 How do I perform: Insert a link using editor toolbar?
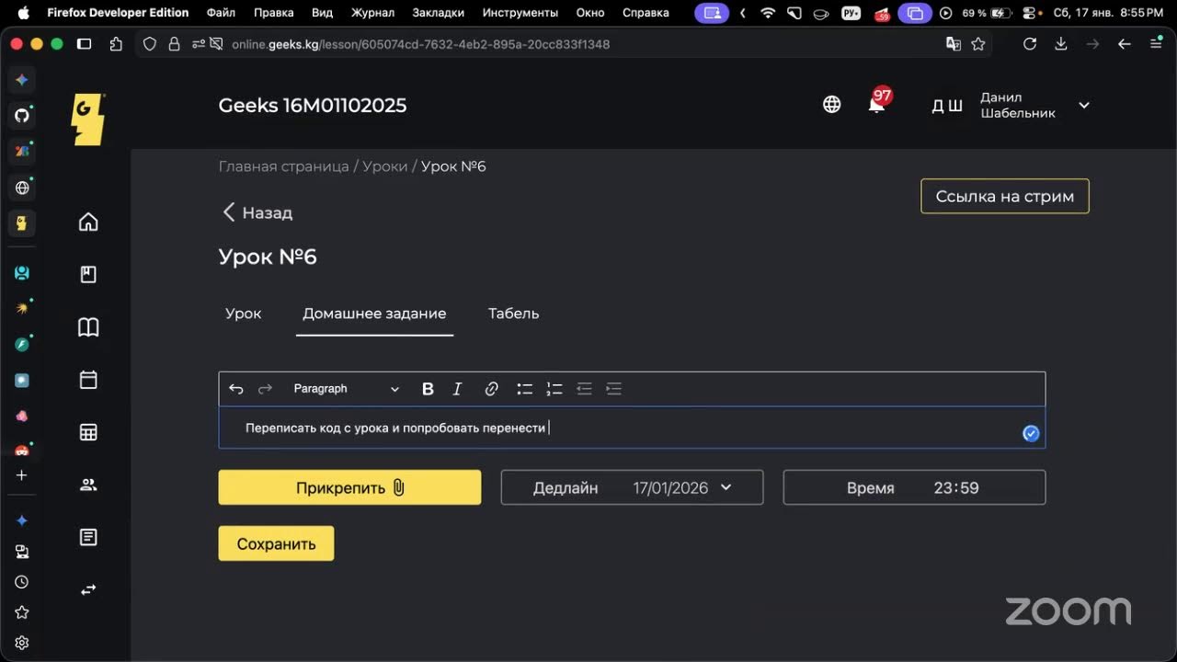click(x=491, y=389)
